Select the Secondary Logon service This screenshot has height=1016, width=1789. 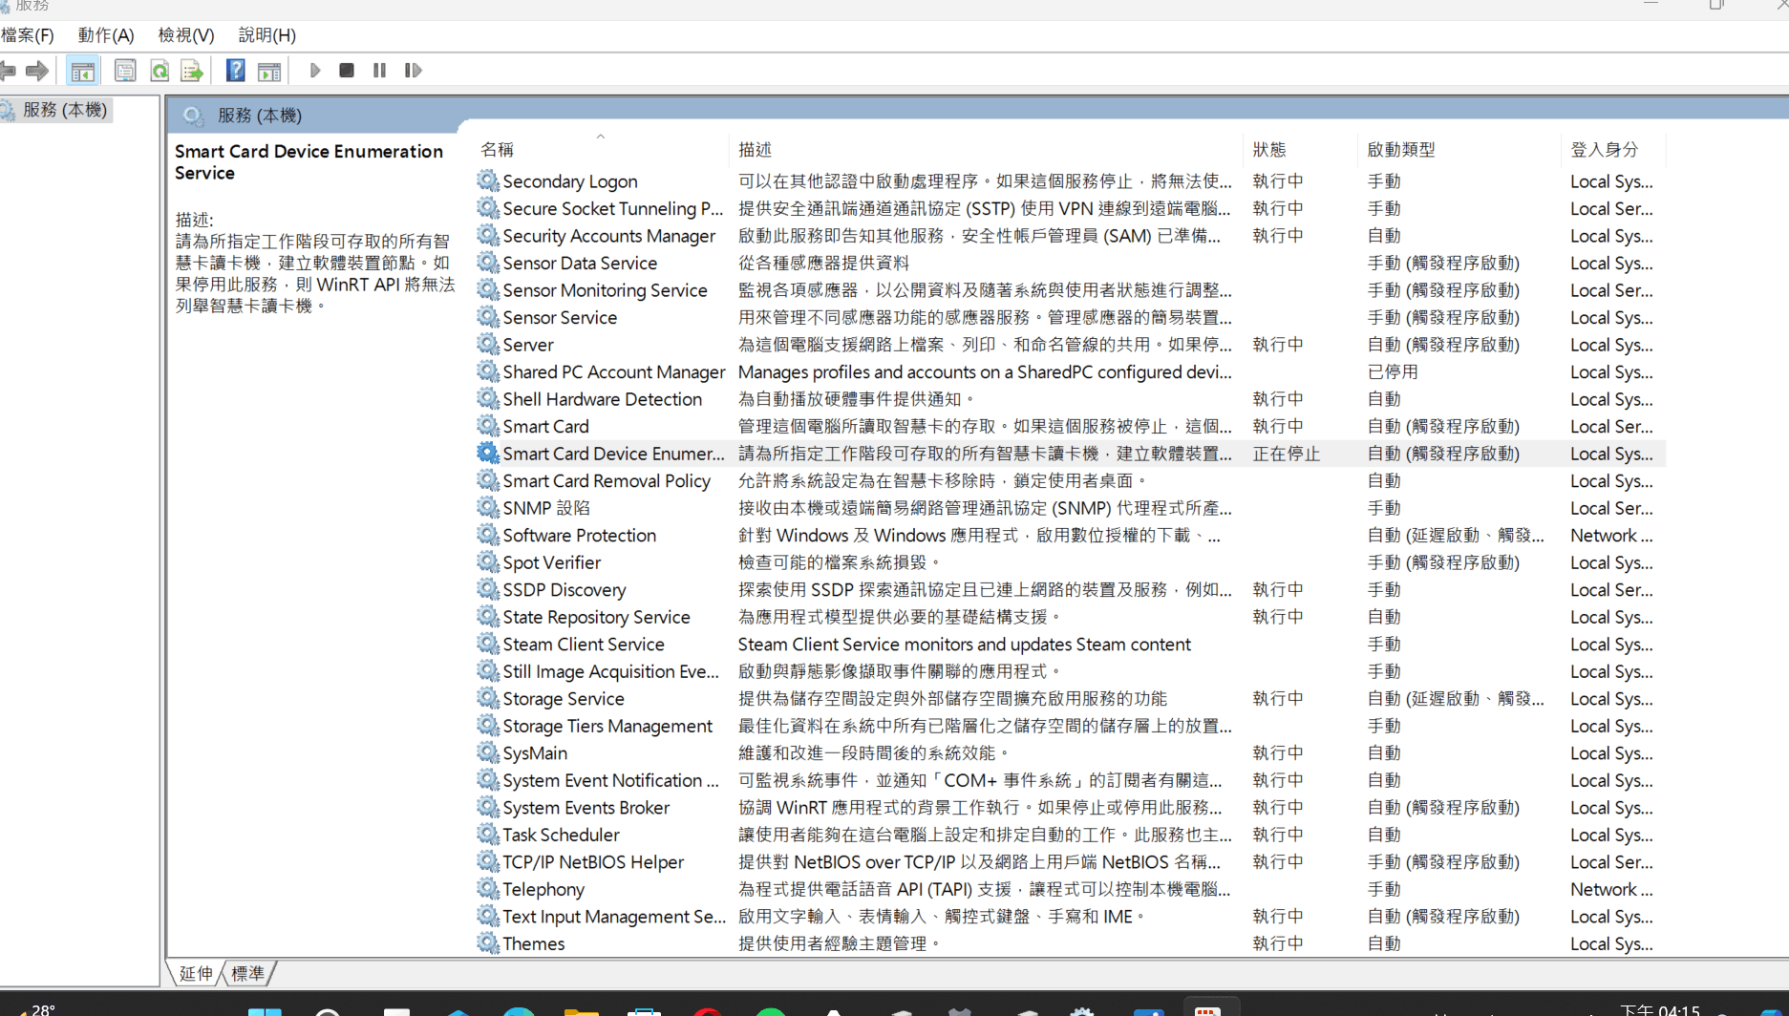(x=570, y=181)
